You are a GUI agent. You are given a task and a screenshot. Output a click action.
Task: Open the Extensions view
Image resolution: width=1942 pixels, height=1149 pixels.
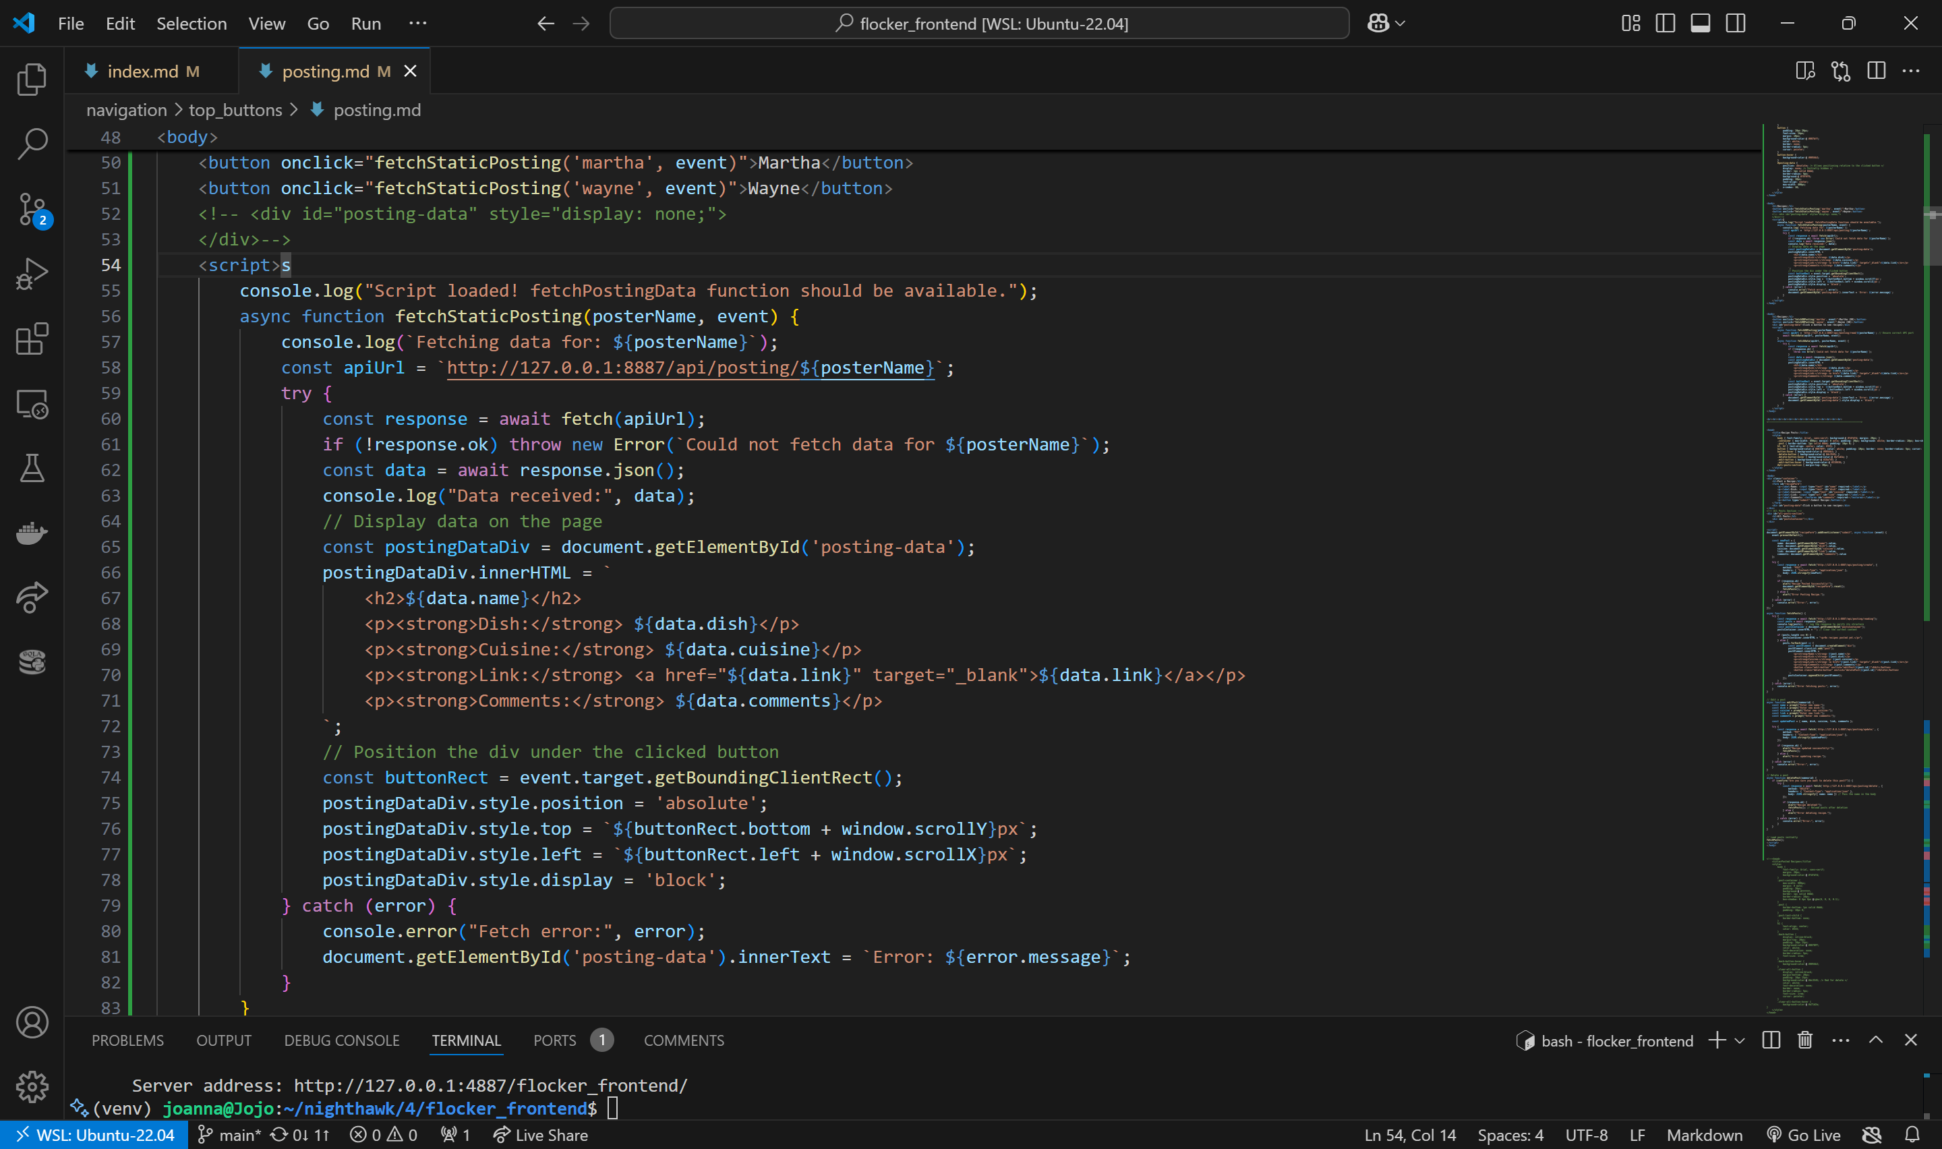(32, 339)
